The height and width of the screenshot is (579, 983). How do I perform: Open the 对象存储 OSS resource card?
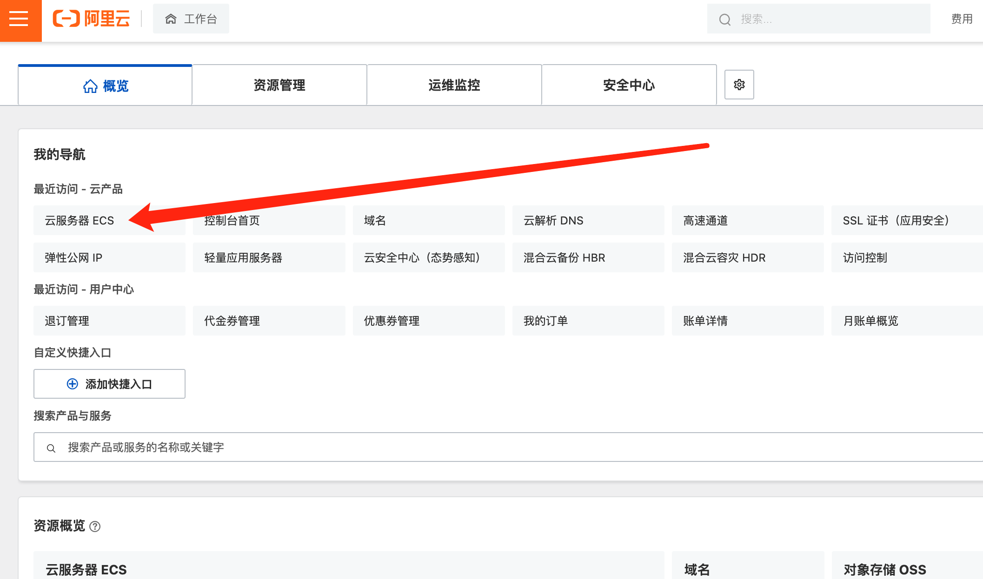(x=907, y=566)
